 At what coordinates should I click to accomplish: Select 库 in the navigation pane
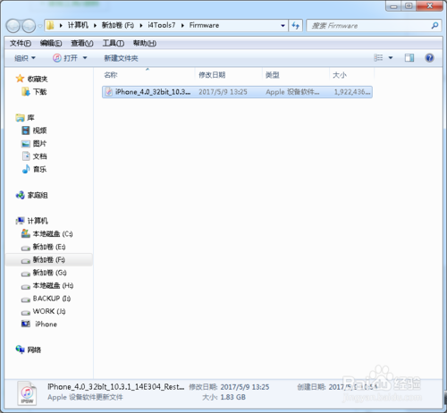(x=30, y=118)
